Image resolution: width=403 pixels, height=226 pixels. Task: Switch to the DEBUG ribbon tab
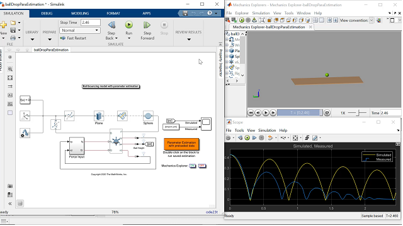pyautogui.click(x=47, y=13)
